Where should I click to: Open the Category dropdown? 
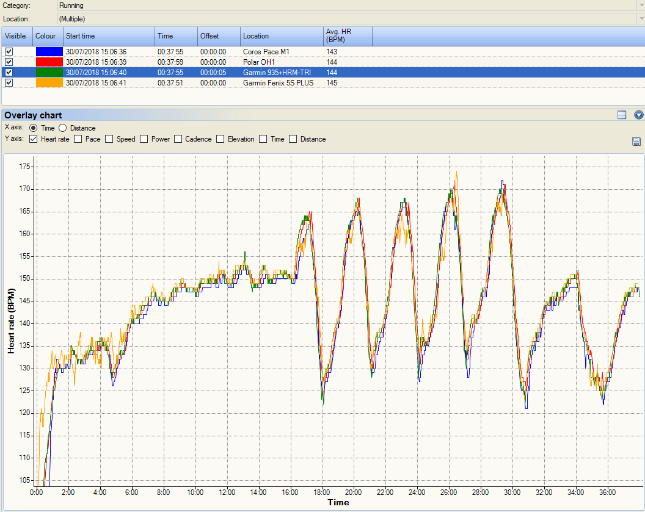641,5
